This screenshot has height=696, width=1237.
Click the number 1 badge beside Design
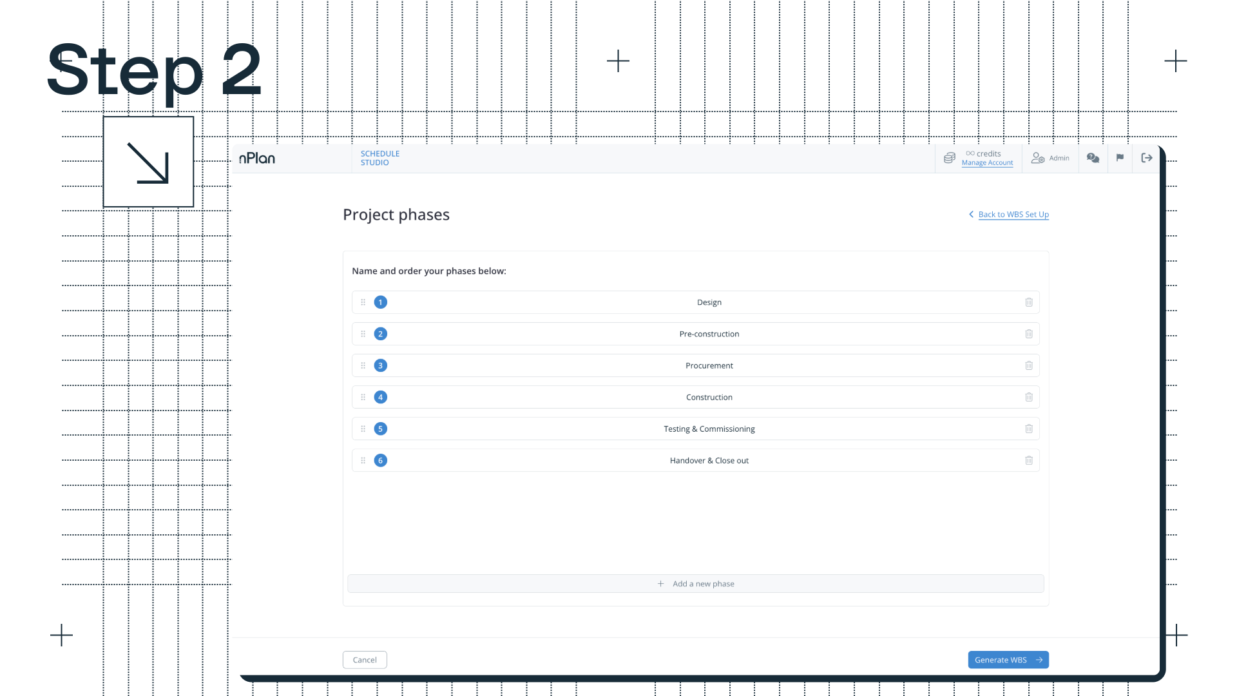tap(380, 302)
